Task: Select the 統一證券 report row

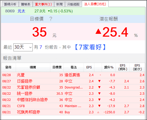Action: [73, 94]
